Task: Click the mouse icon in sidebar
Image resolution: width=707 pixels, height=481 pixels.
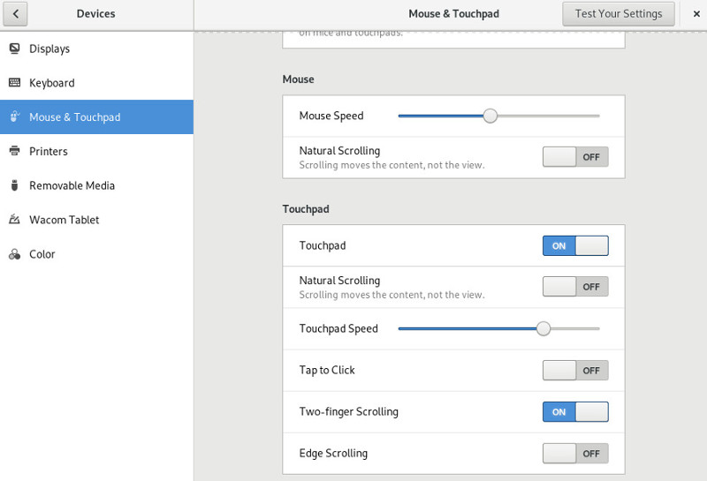Action: pos(14,116)
